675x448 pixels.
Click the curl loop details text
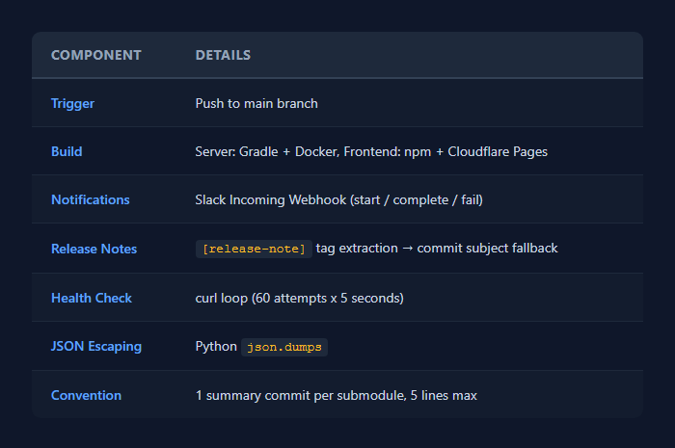point(299,298)
